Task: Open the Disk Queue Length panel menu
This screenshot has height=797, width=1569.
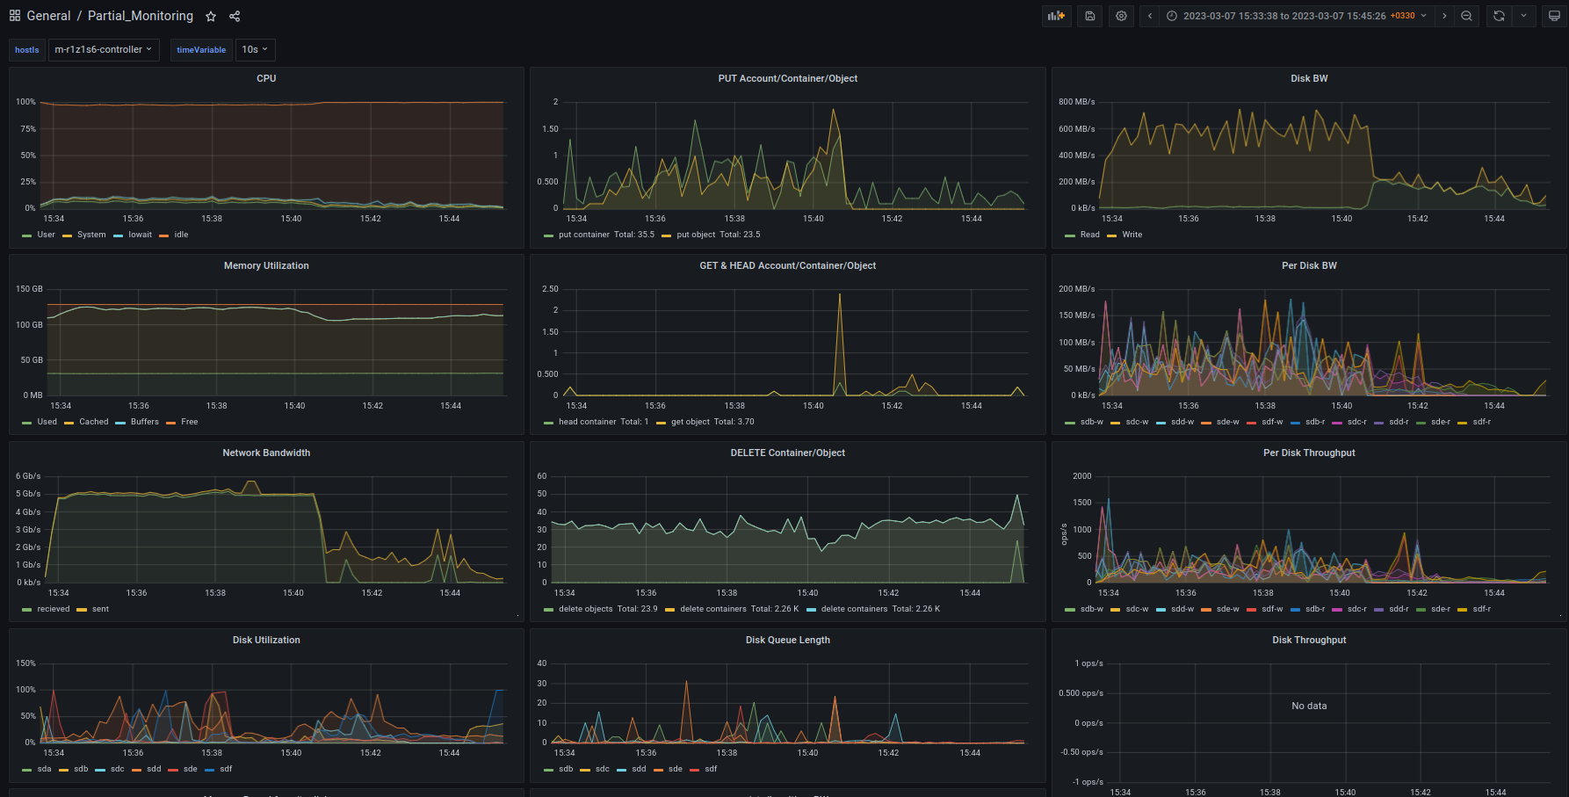Action: (787, 640)
